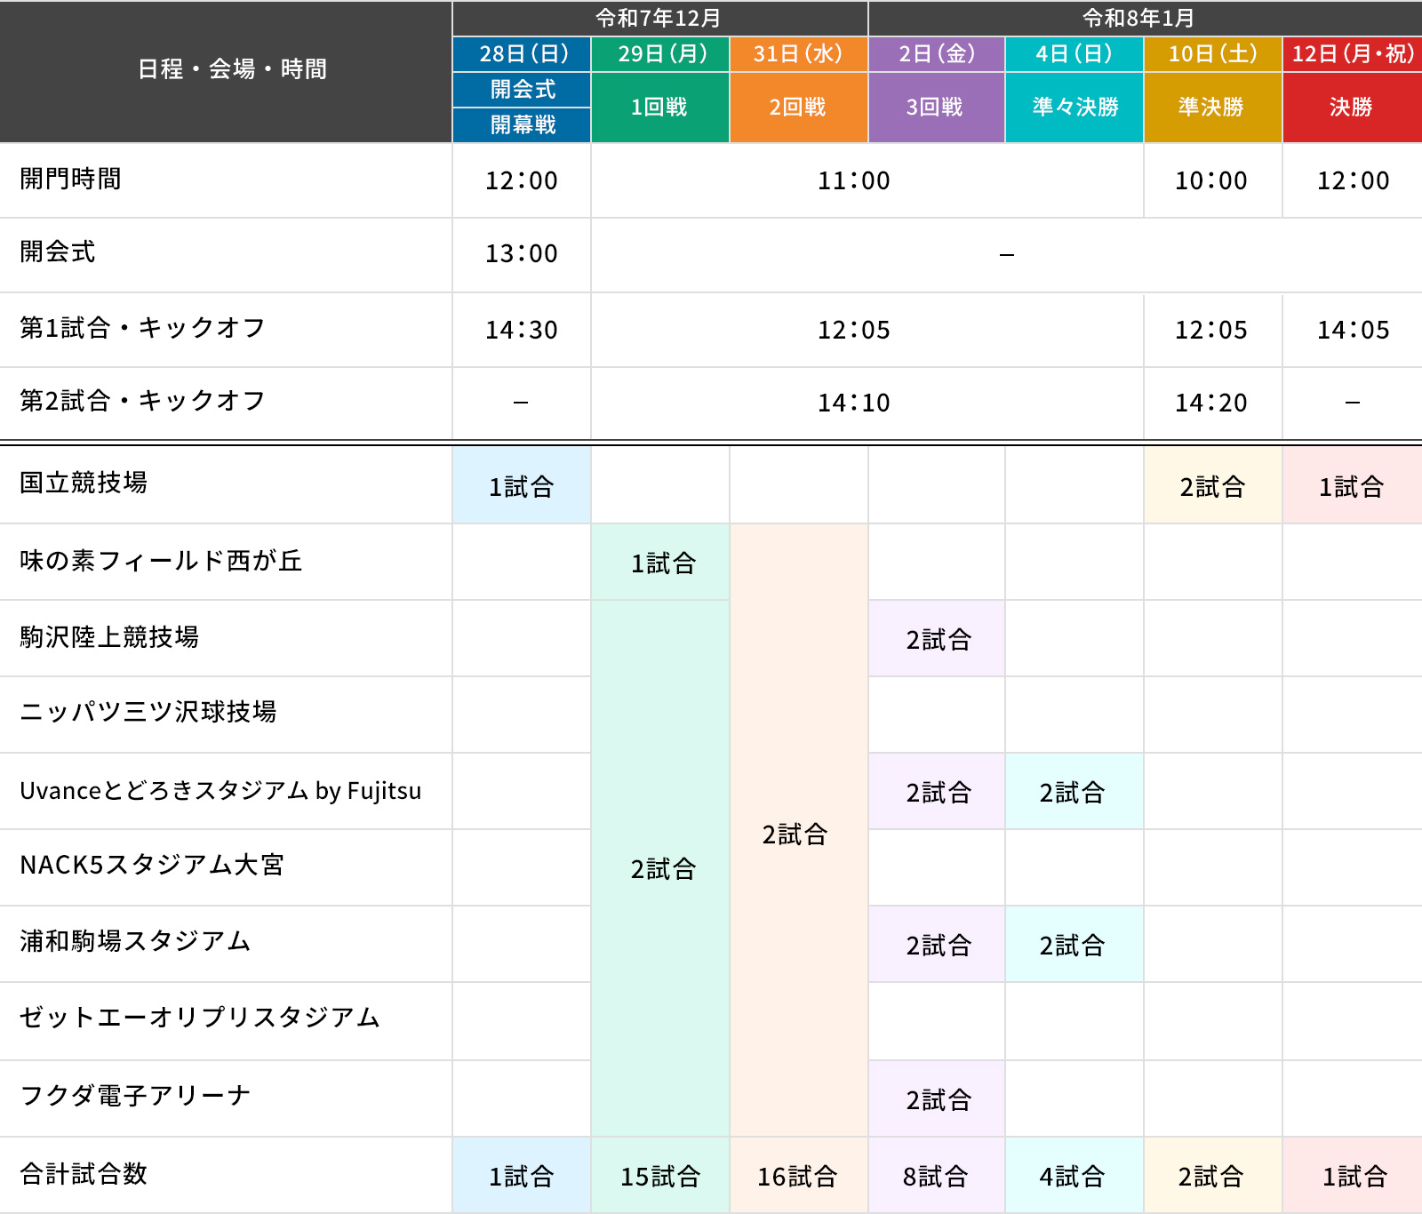Select the 日程・会場・時間 header cell
The height and width of the screenshot is (1214, 1422).
[x=232, y=69]
